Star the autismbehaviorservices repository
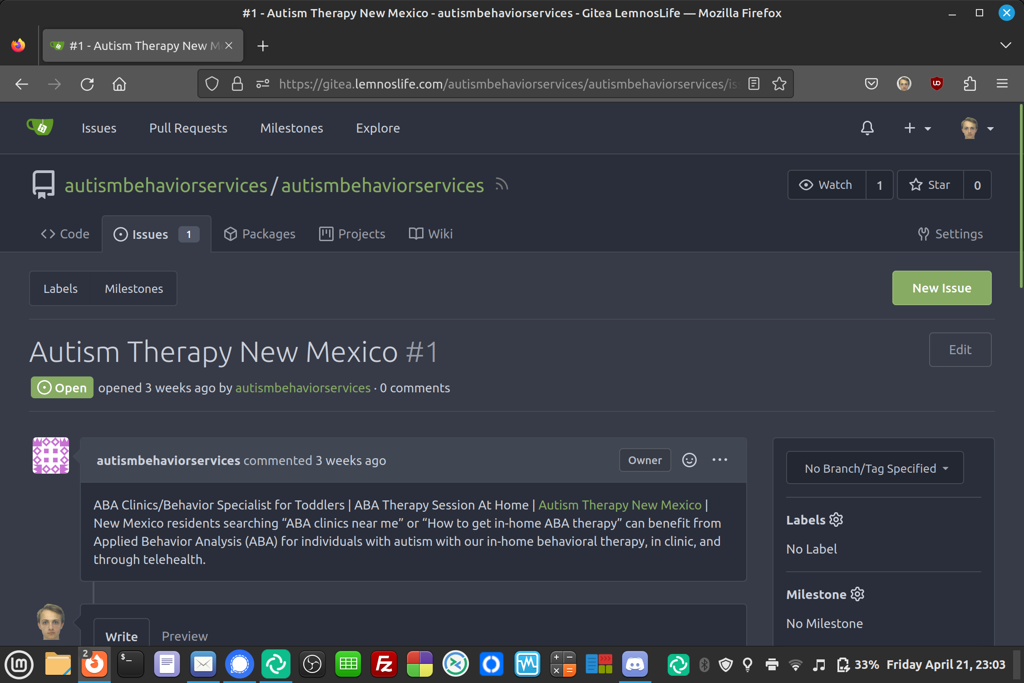 930,185
